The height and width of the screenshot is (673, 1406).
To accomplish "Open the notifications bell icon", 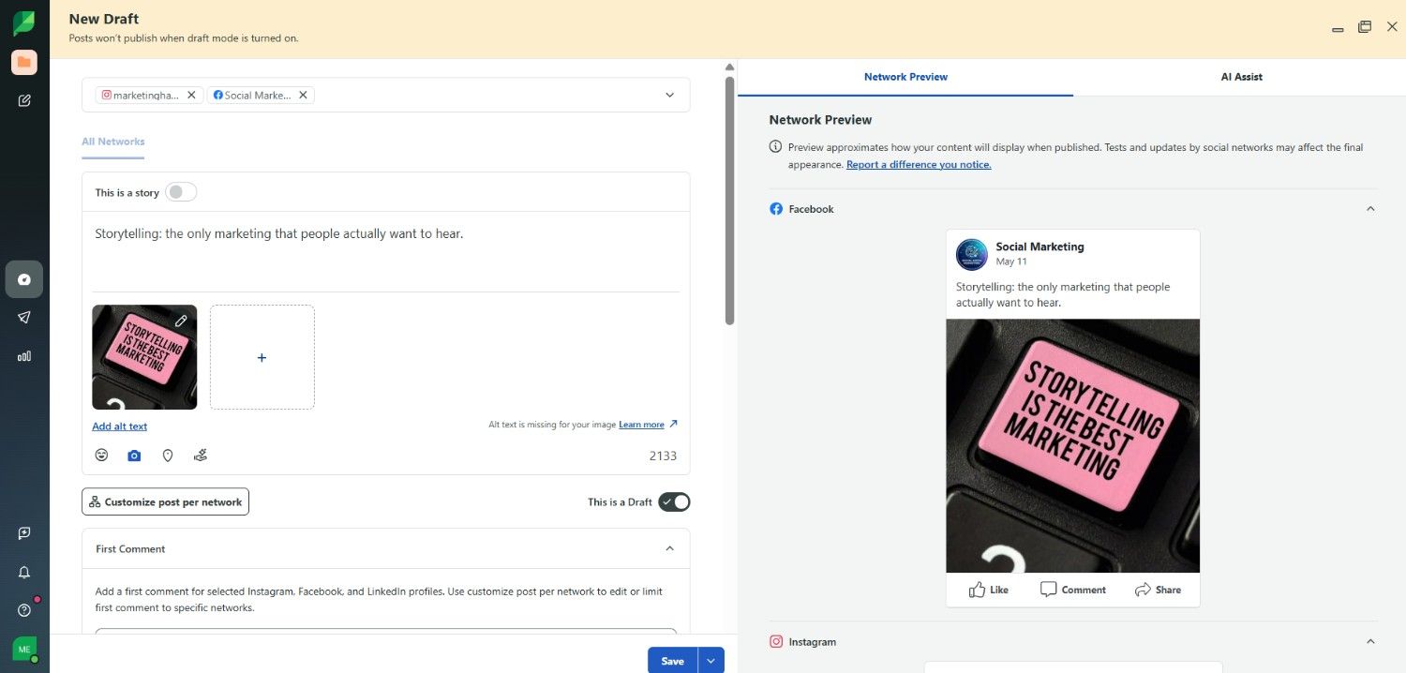I will (x=24, y=572).
